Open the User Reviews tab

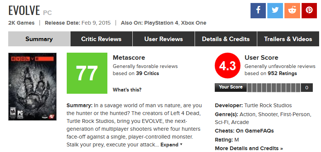(164, 39)
